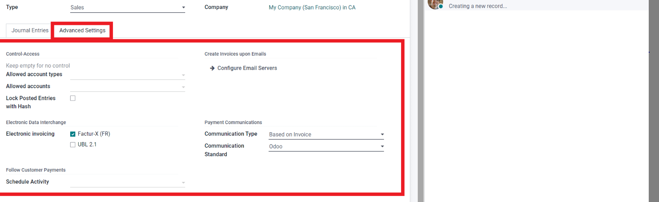Click the Creating a new record message

tap(478, 6)
